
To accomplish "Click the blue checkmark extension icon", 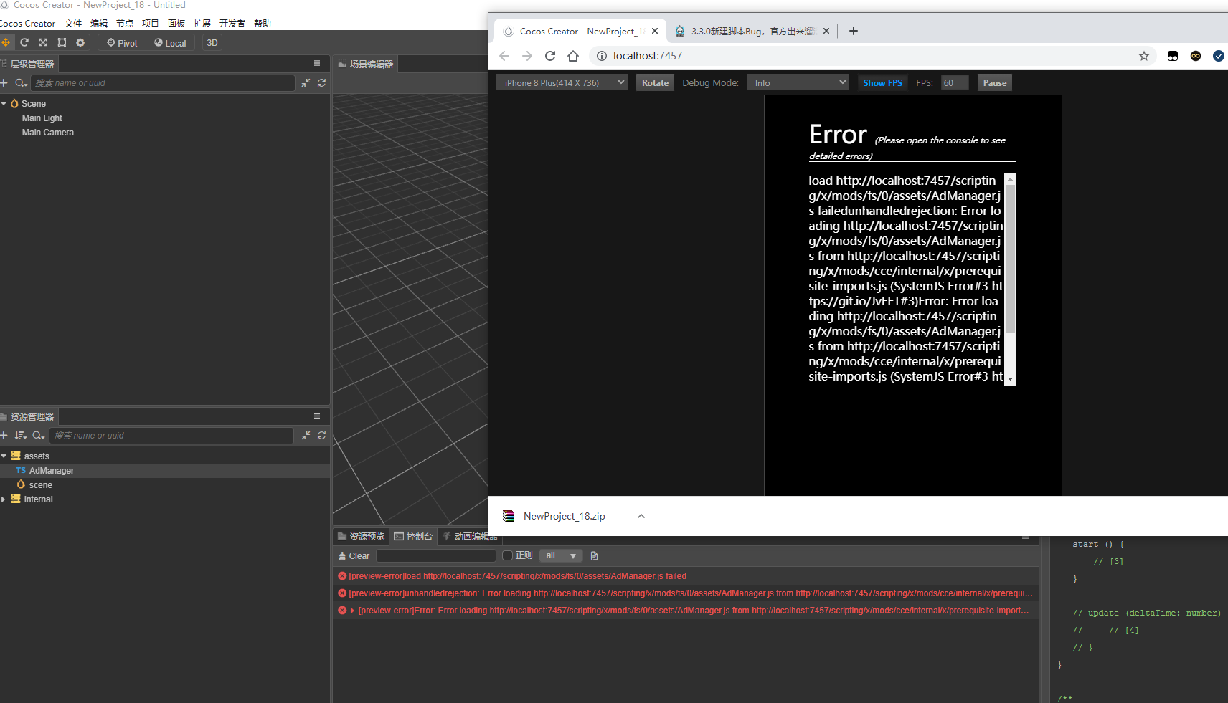I will tap(1219, 56).
